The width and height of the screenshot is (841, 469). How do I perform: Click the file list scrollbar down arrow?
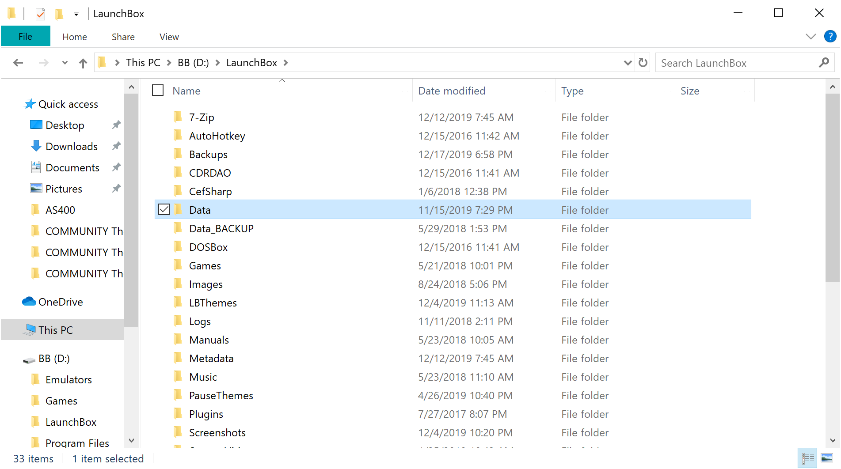click(x=833, y=440)
